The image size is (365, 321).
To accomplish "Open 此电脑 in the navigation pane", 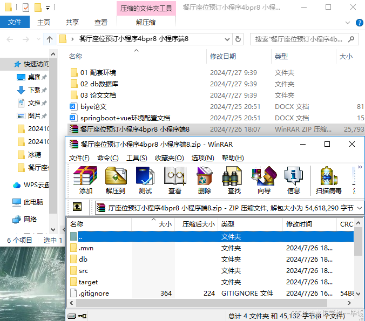I will pyautogui.click(x=28, y=202).
